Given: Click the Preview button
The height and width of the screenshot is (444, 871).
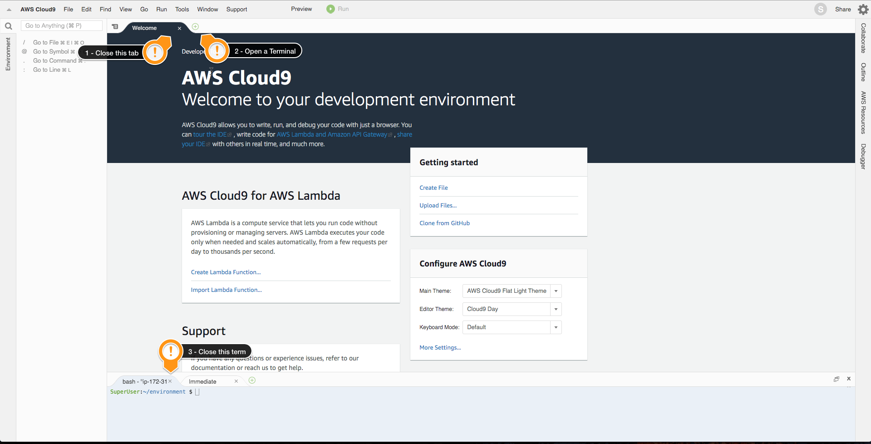Looking at the screenshot, I should click(x=301, y=9).
